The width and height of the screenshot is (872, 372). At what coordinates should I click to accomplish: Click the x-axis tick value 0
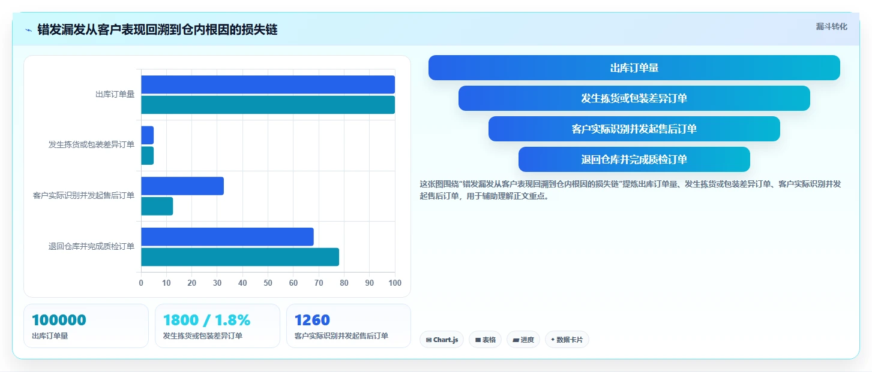141,283
